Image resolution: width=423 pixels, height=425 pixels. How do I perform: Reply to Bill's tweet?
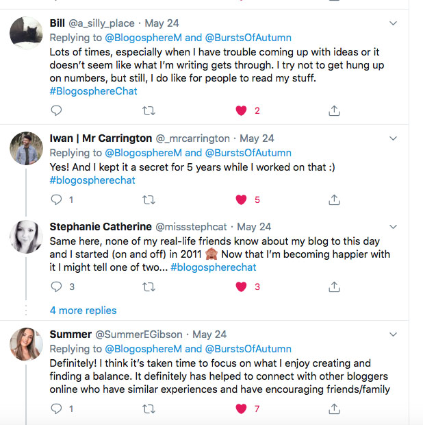(56, 110)
